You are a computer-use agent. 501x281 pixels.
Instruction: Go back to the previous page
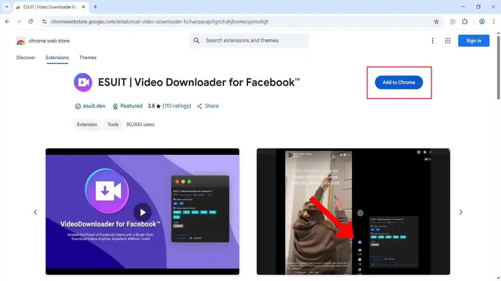click(7, 22)
